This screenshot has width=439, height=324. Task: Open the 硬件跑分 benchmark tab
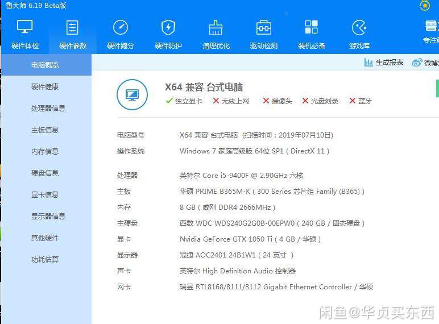pos(121,34)
